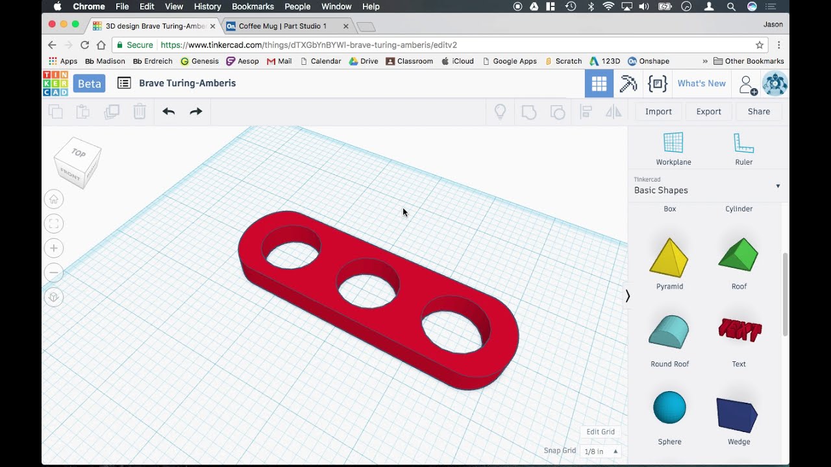Click the Copy tool icon

tap(56, 112)
